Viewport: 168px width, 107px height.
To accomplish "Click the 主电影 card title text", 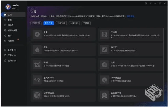I will [114, 32].
